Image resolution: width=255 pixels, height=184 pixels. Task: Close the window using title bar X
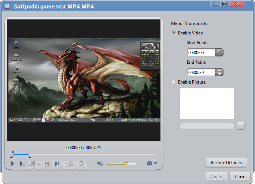tap(237, 4)
